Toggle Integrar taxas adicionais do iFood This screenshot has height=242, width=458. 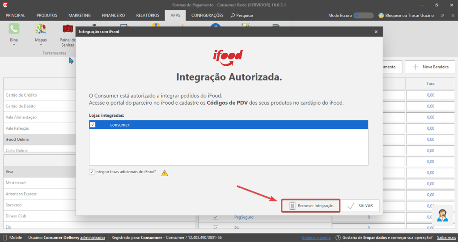(x=92, y=172)
